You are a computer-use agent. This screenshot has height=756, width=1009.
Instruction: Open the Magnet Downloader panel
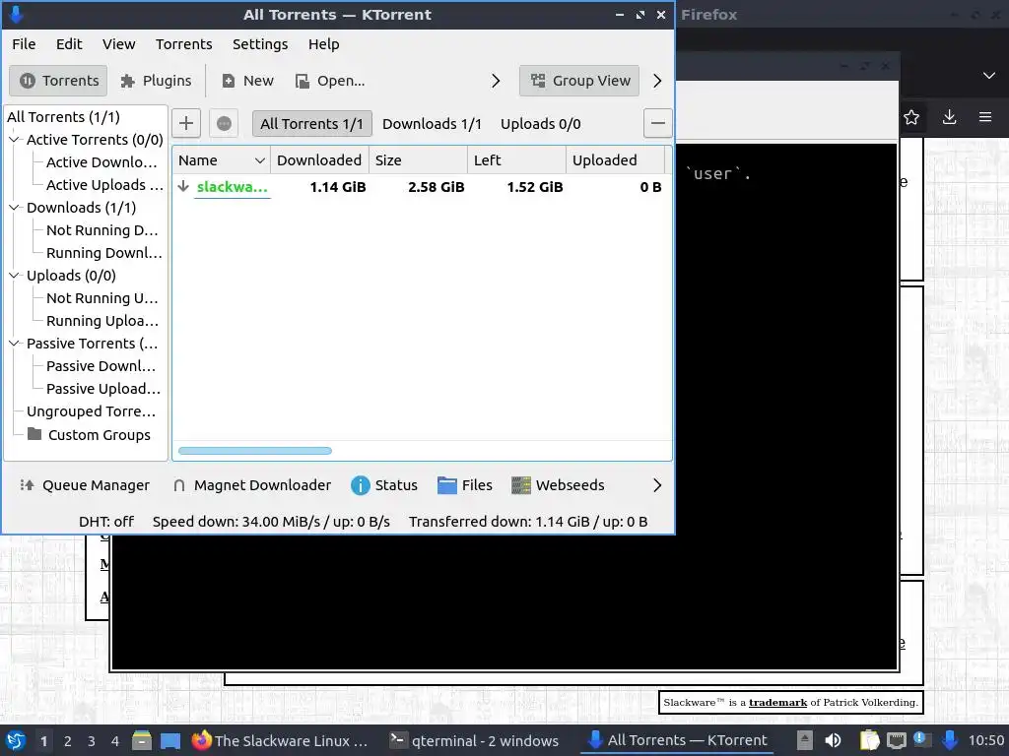click(252, 485)
